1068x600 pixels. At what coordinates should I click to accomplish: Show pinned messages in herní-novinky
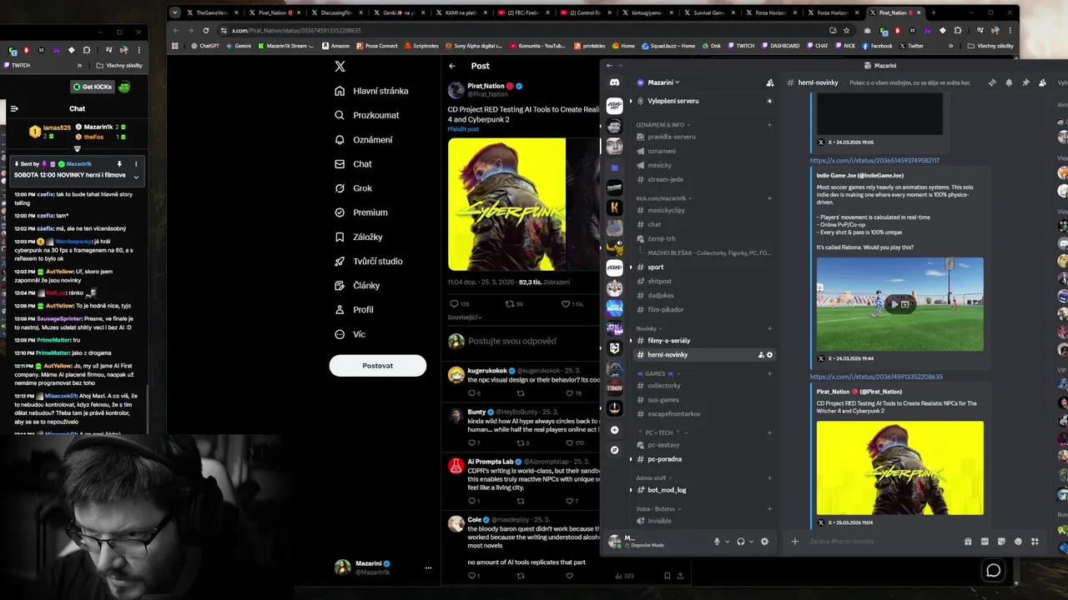(1025, 82)
